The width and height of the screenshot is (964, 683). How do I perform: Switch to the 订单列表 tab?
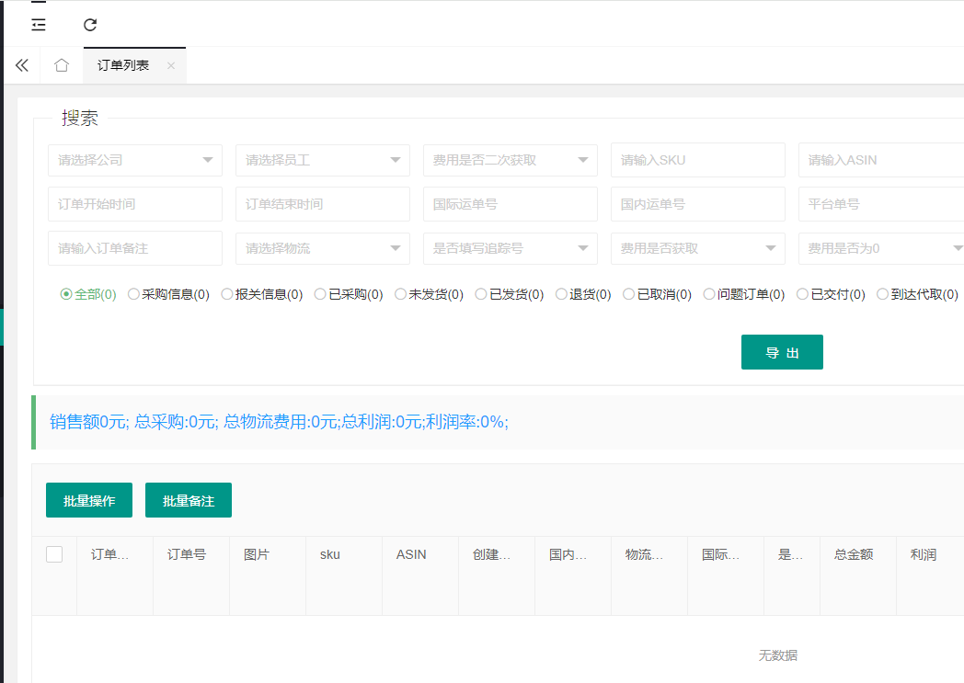(x=124, y=65)
